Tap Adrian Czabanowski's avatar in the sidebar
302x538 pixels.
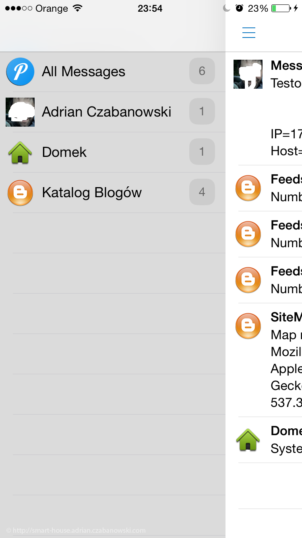[20, 112]
